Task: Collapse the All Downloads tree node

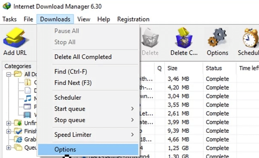Action: (8, 75)
